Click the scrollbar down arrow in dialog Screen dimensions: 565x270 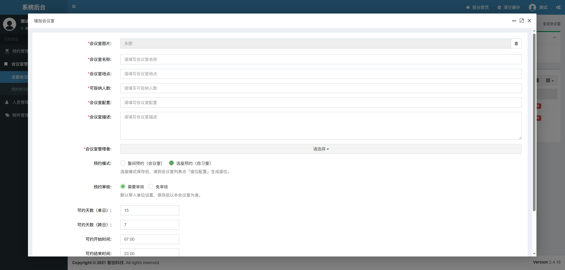click(534, 254)
